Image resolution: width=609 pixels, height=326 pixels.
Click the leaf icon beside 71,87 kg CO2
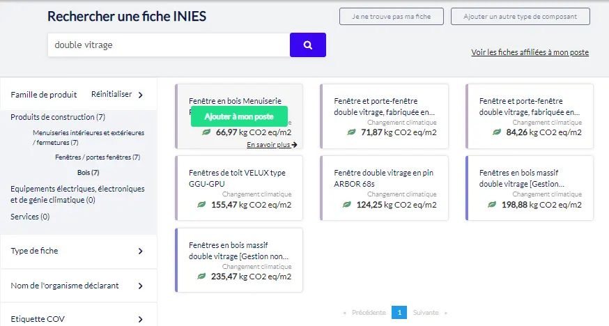pyautogui.click(x=351, y=132)
